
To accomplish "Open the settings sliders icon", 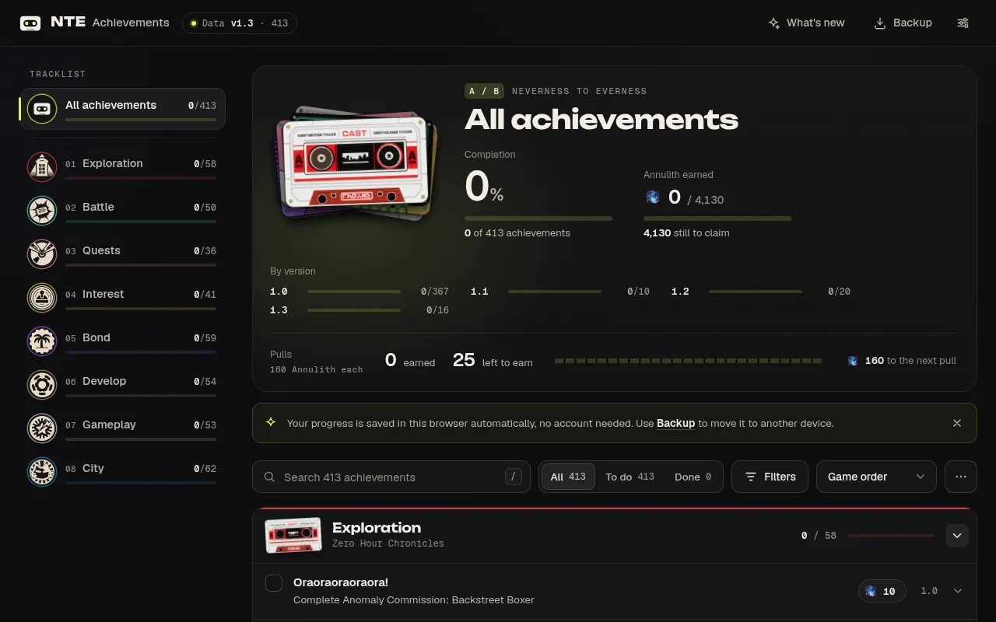I will (963, 23).
